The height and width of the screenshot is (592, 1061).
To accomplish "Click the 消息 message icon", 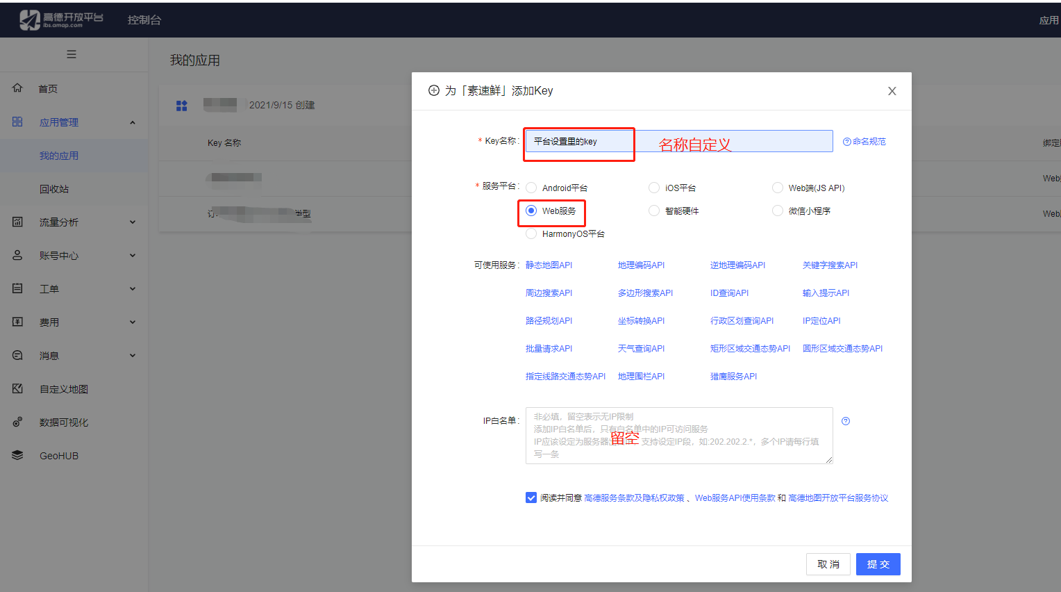I will (17, 355).
